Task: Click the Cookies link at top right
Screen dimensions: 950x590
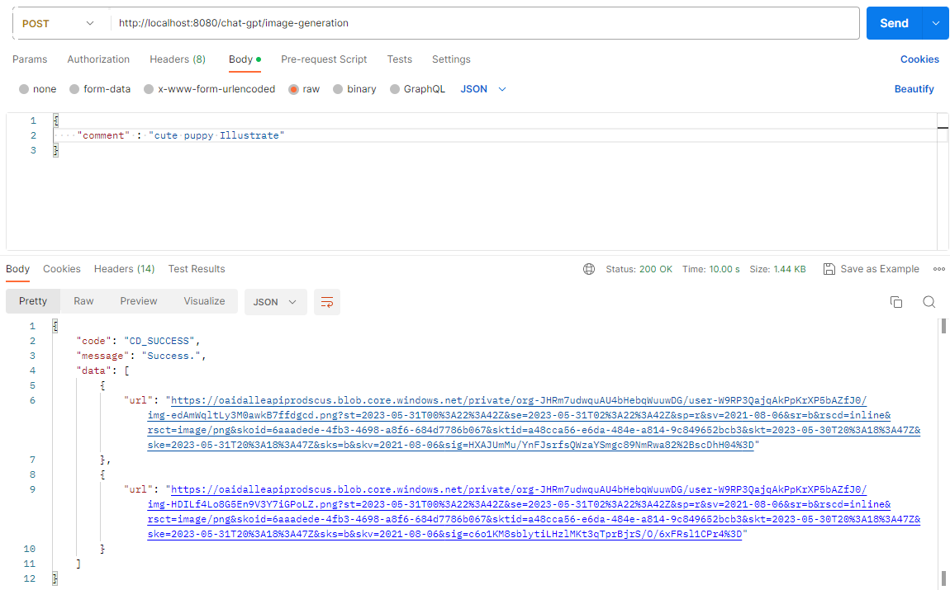Action: [x=919, y=59]
